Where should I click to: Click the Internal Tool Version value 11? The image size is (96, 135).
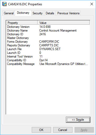[x=41, y=56]
